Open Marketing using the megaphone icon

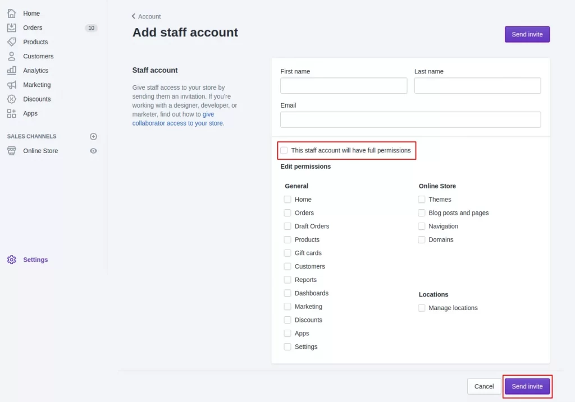coord(12,85)
